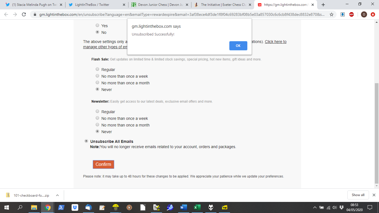Image resolution: width=379 pixels, height=213 pixels.
Task: Open the Devon Junior Chess tab
Action: [160, 5]
